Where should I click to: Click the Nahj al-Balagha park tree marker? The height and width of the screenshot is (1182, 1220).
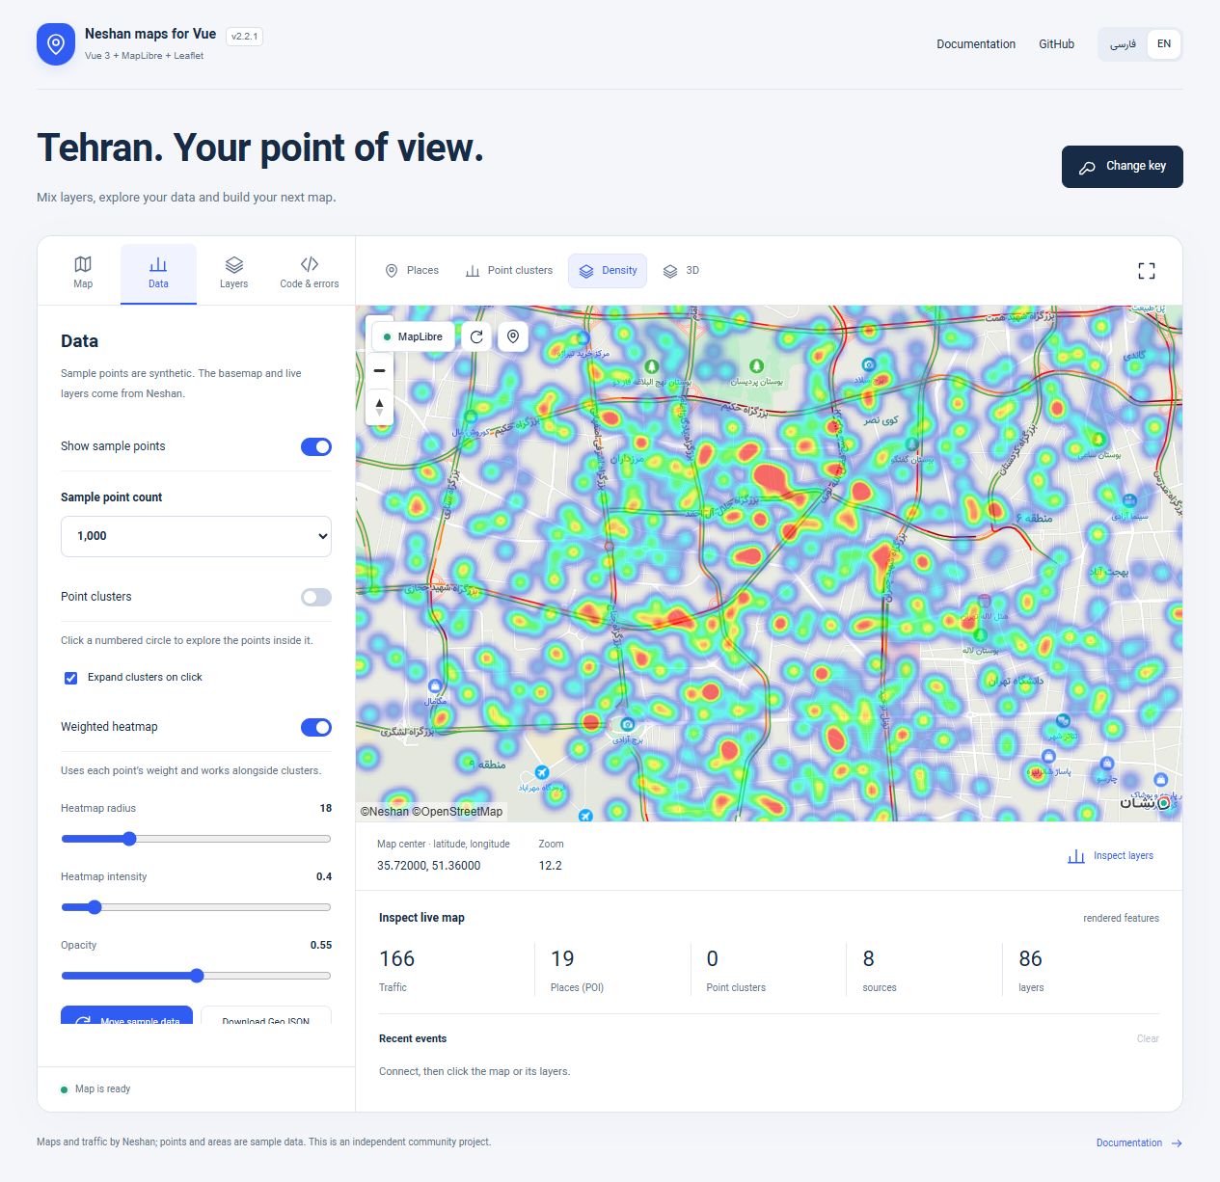click(x=651, y=366)
